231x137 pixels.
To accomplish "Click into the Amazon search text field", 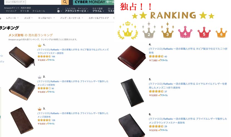I will pos(44,2).
